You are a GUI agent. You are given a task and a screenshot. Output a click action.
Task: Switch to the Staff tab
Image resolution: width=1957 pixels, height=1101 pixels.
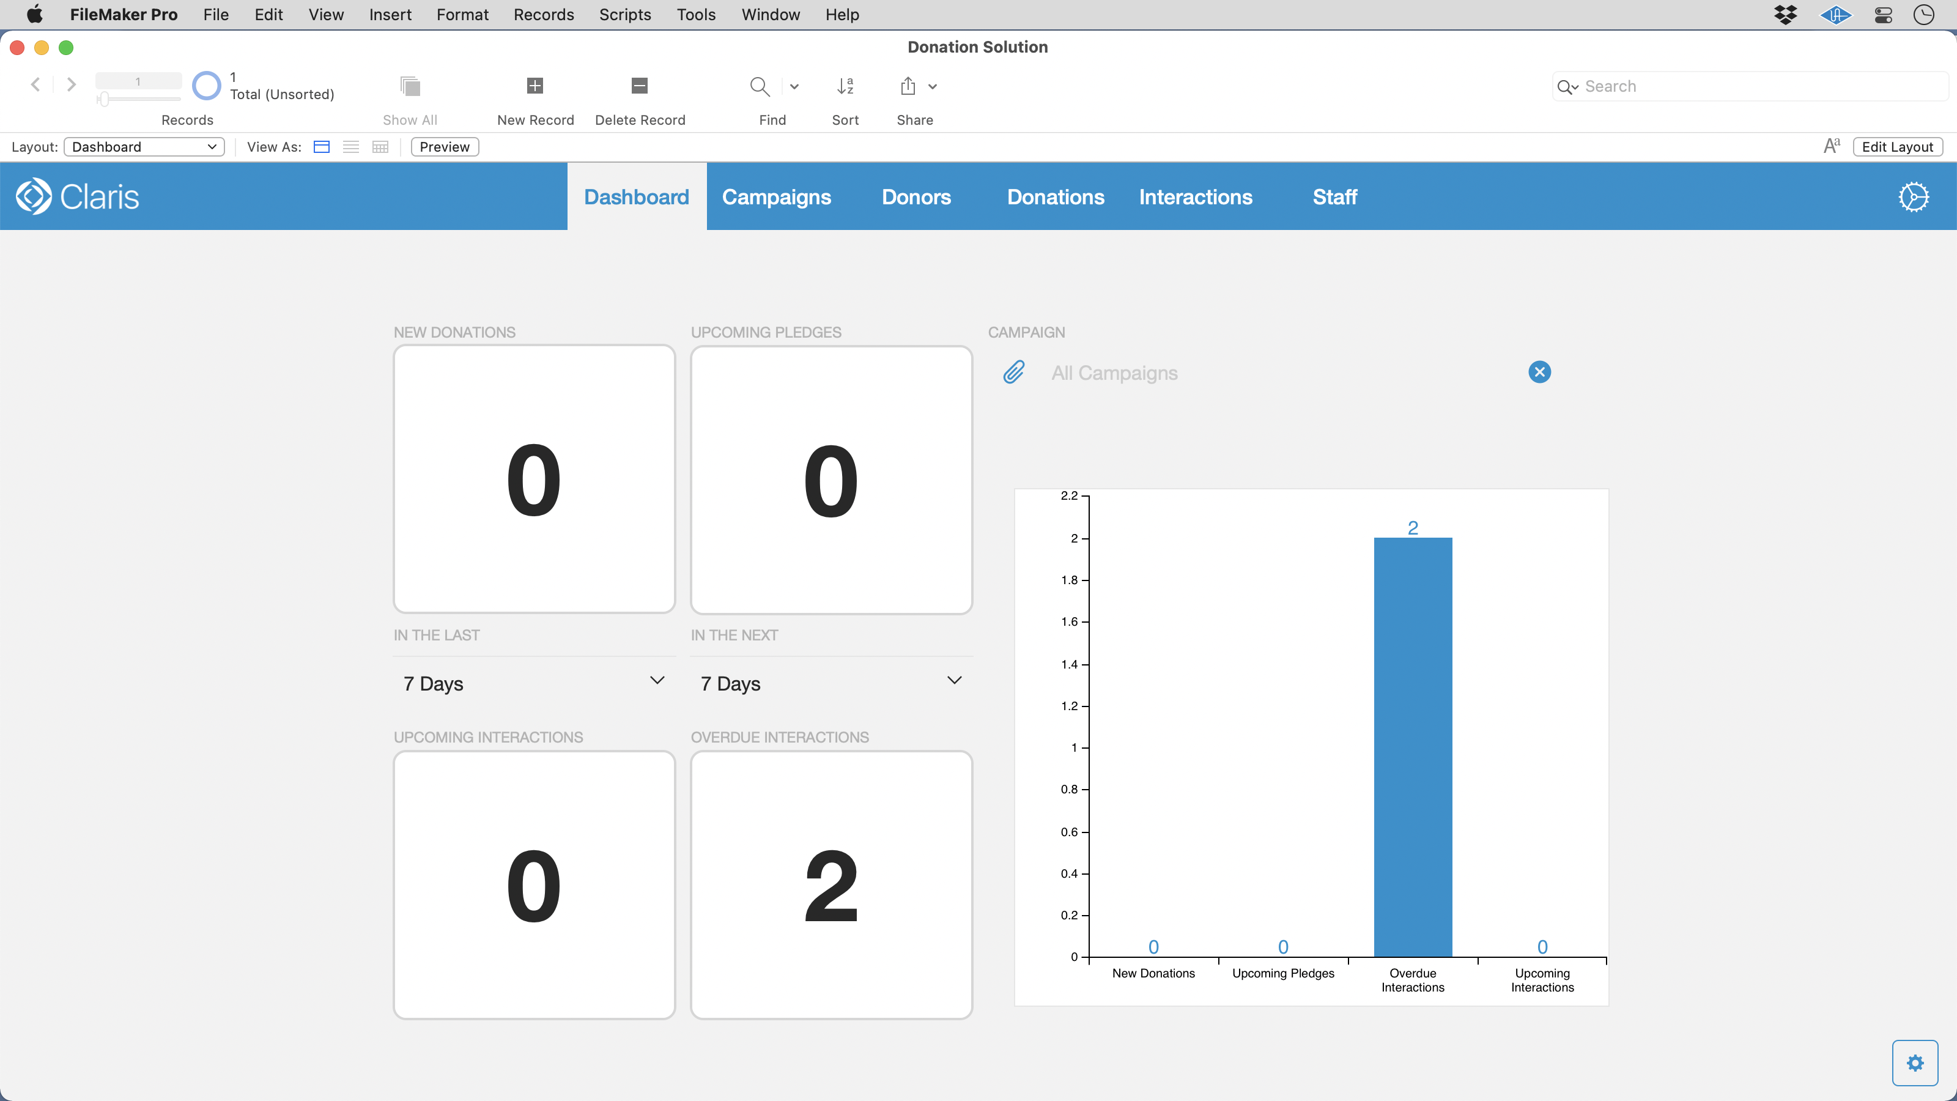1335,197
